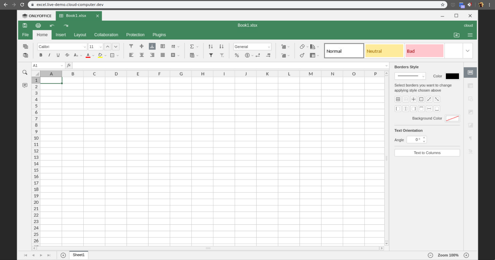Toggle bold formatting

click(41, 55)
